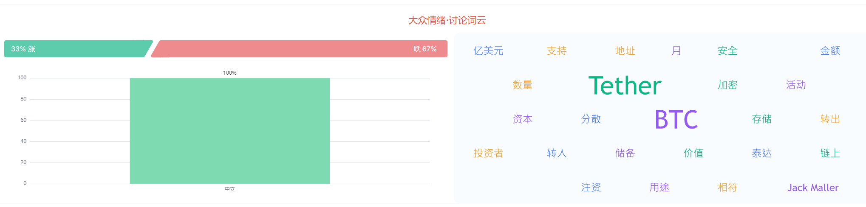This screenshot has width=866, height=207.
Task: Click the 泰达 keyword
Action: (x=761, y=153)
